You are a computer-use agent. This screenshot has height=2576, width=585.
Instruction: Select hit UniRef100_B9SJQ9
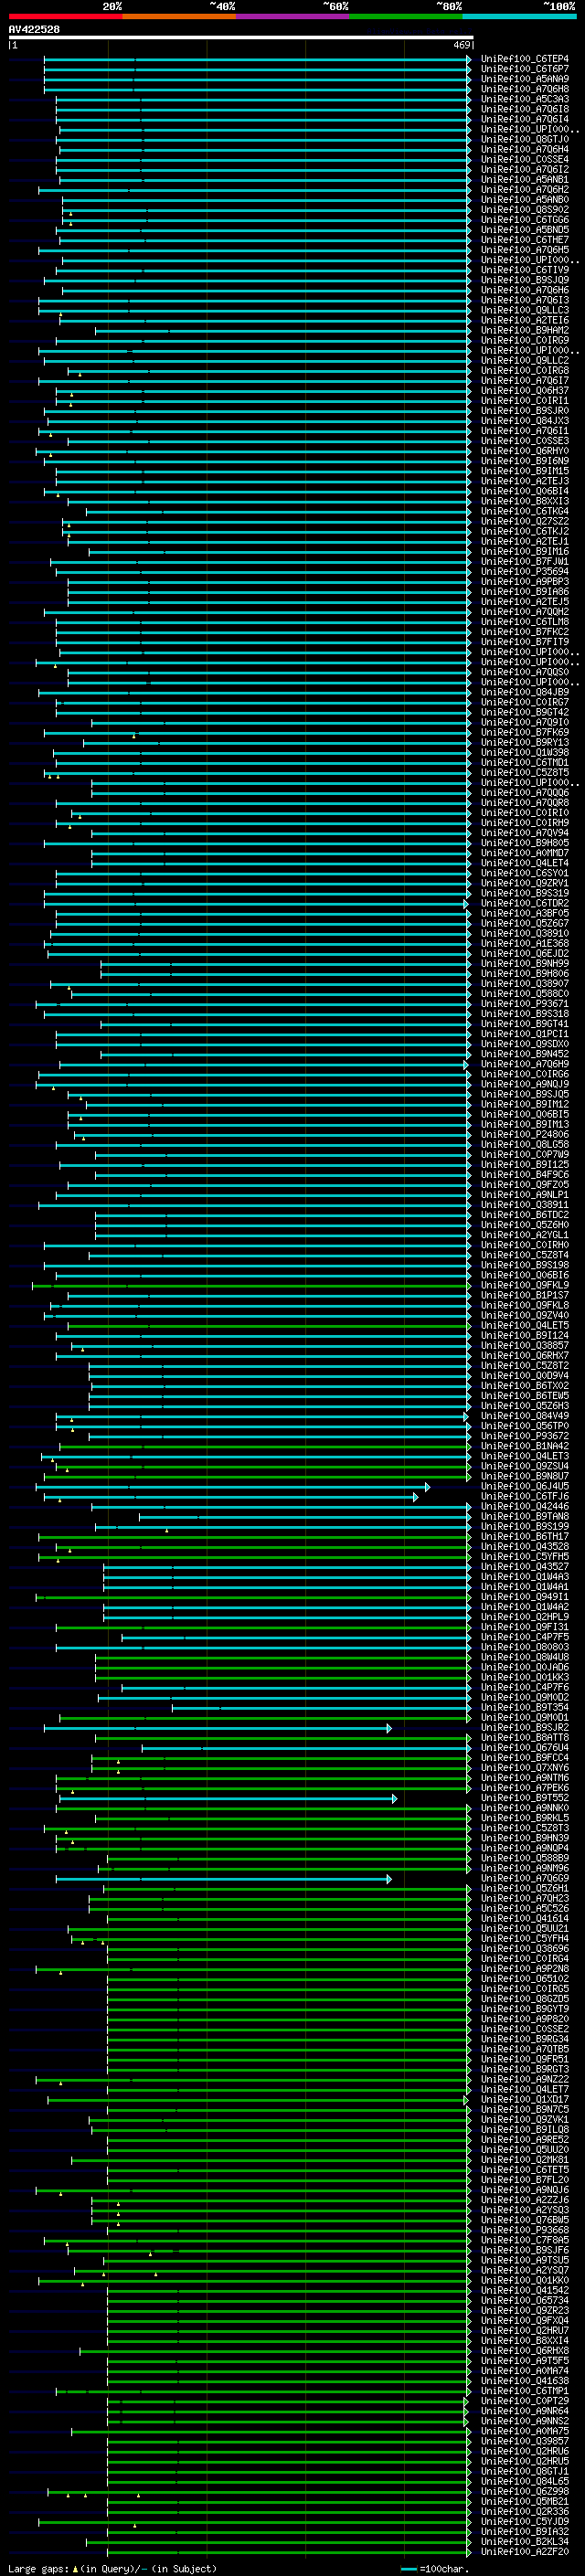tap(525, 280)
